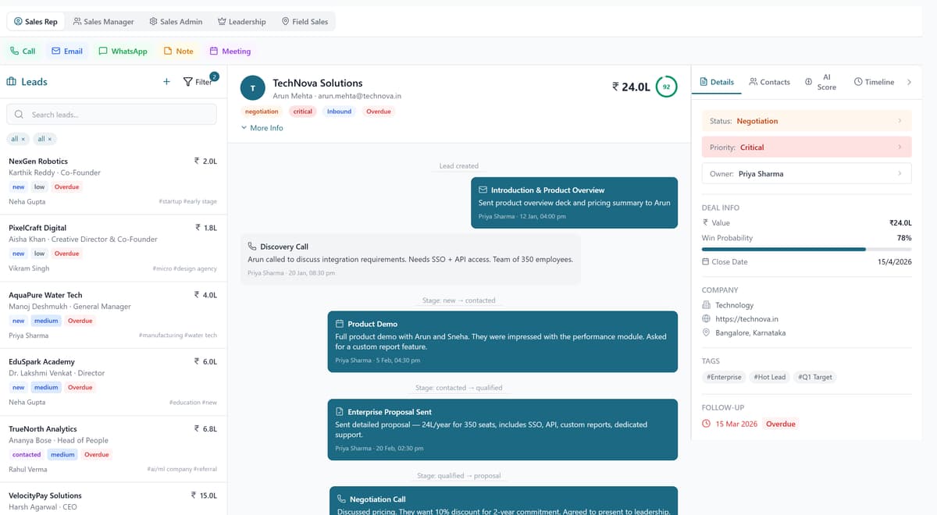Add a new lead with plus icon
Screen dimensions: 937x515
pos(166,81)
